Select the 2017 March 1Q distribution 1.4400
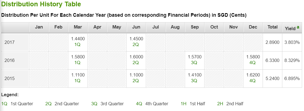Image resolution: width=304 pixels, height=111 pixels. pyautogui.click(x=78, y=39)
